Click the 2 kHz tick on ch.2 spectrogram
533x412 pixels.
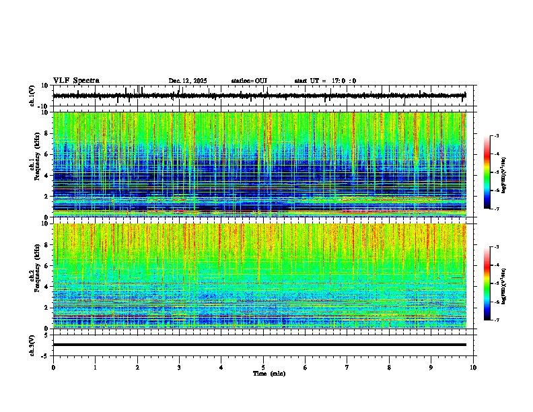(47, 308)
